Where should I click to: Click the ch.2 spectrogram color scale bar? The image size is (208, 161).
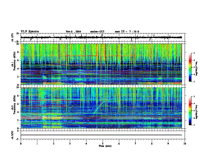pos(190,111)
